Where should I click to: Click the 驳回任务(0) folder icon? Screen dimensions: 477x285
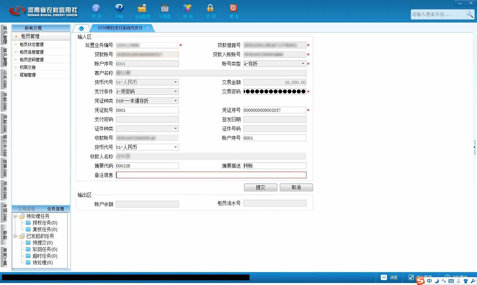[x=28, y=249]
